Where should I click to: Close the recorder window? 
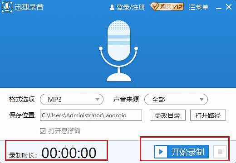click(x=229, y=7)
